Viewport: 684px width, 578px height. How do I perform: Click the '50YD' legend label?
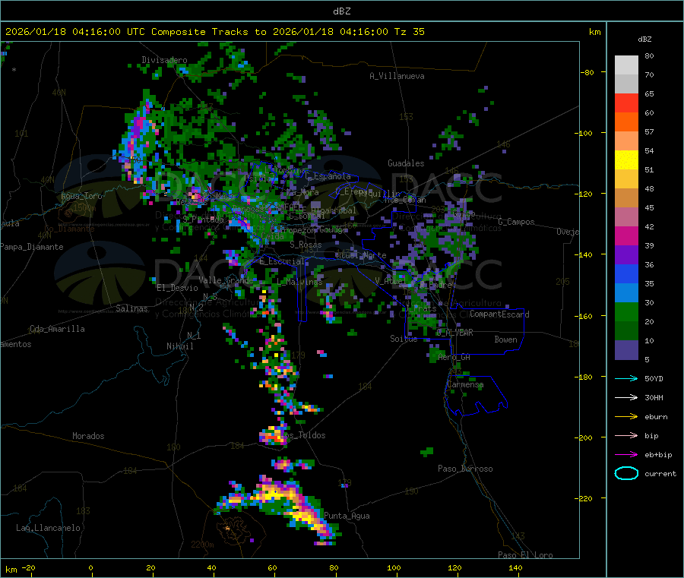(x=654, y=378)
